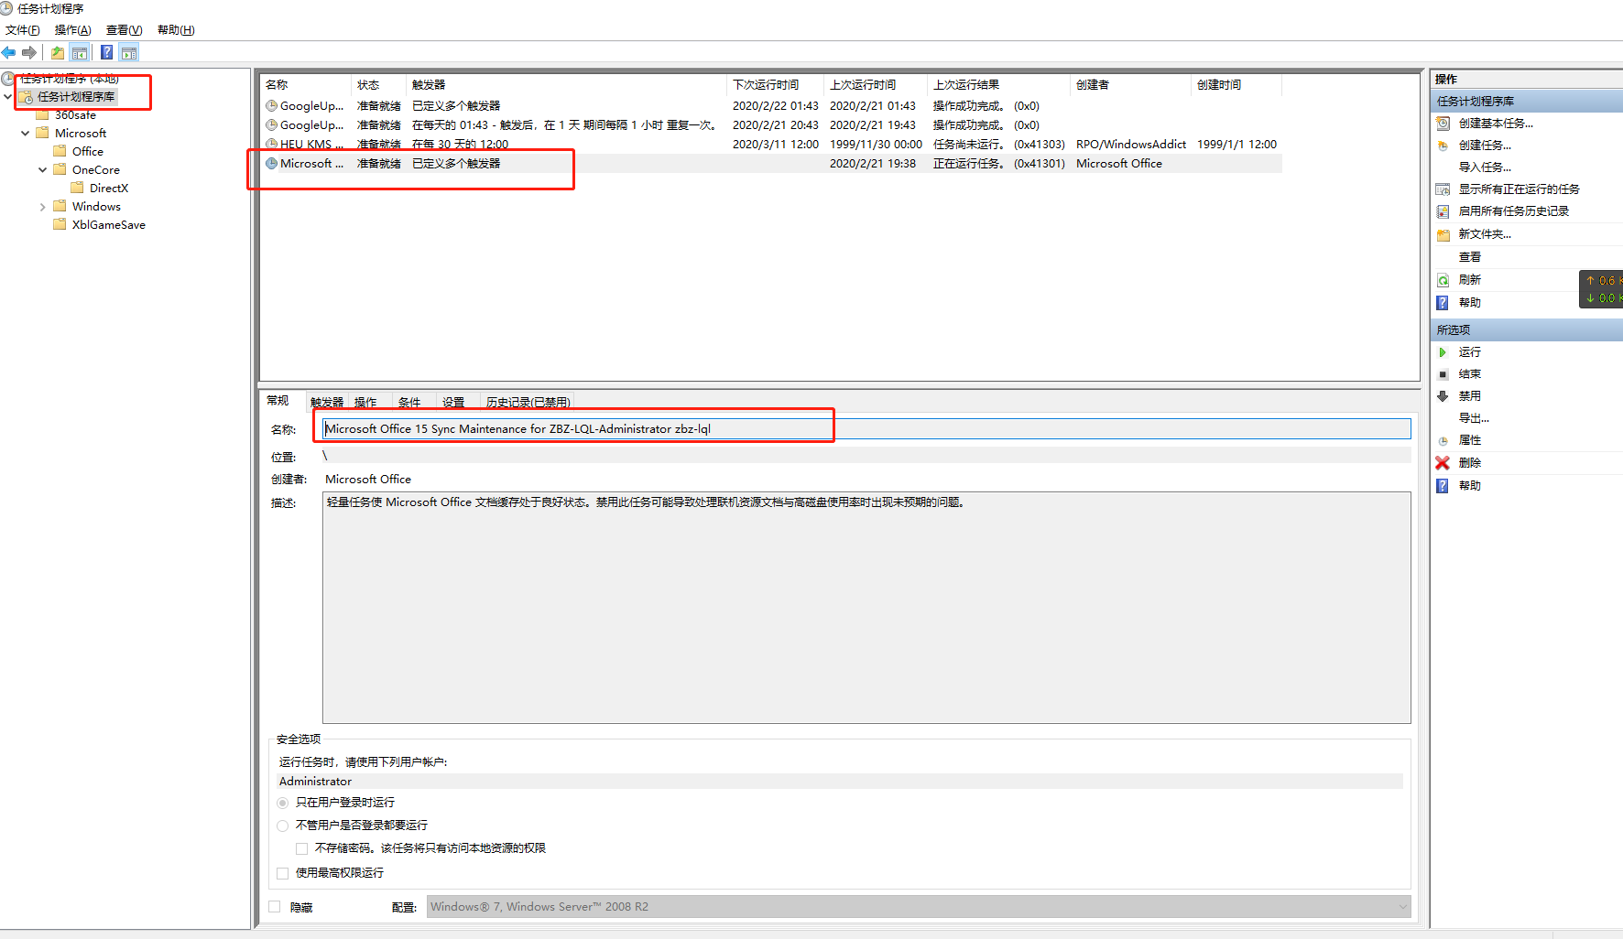Open the 文件(F) menu
This screenshot has height=939, width=1623.
point(22,30)
